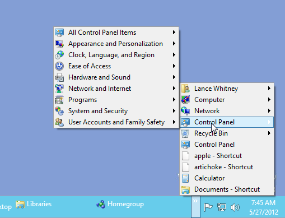Select Clock, Language, and Region

point(116,55)
